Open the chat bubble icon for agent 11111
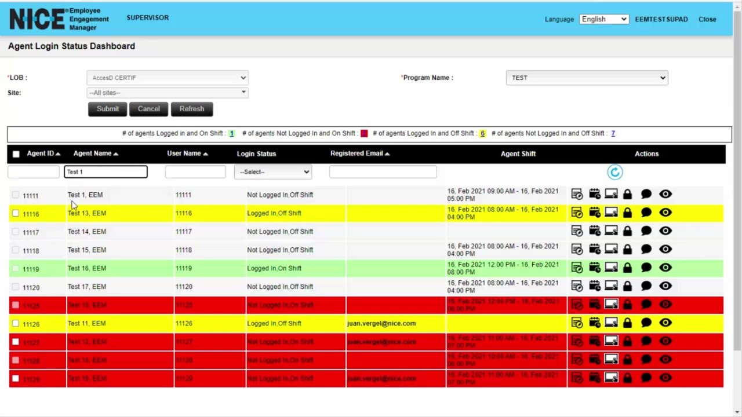 coord(646,195)
